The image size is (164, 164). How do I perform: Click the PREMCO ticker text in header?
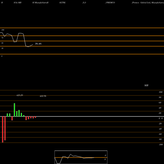click(111, 3)
